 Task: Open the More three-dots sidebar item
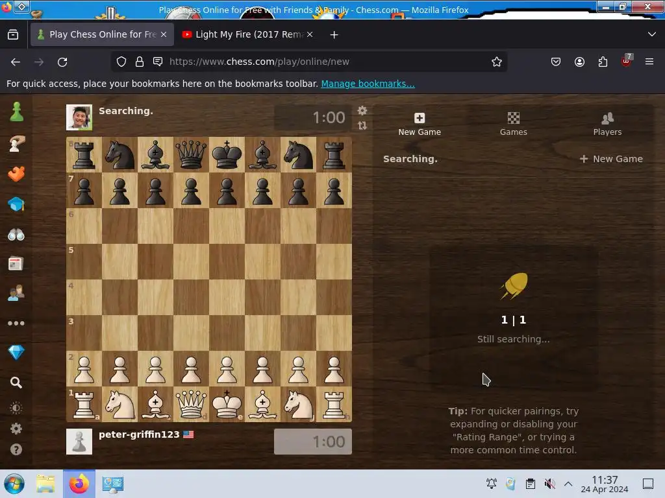pos(16,323)
